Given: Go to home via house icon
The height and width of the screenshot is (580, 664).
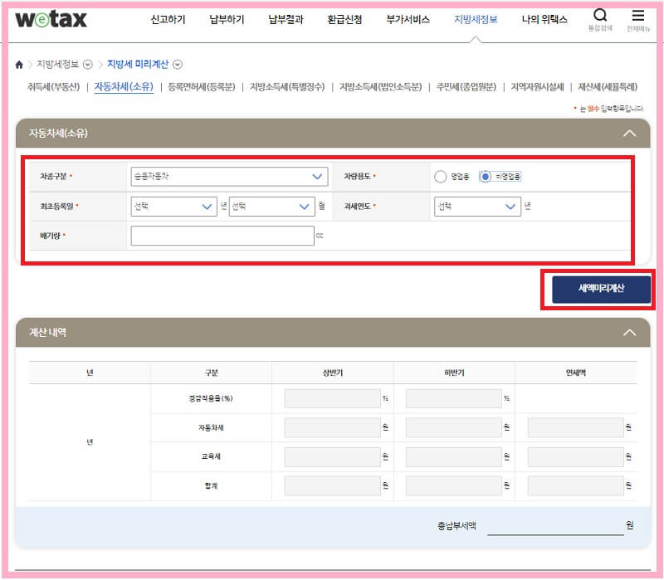Looking at the screenshot, I should coord(19,65).
